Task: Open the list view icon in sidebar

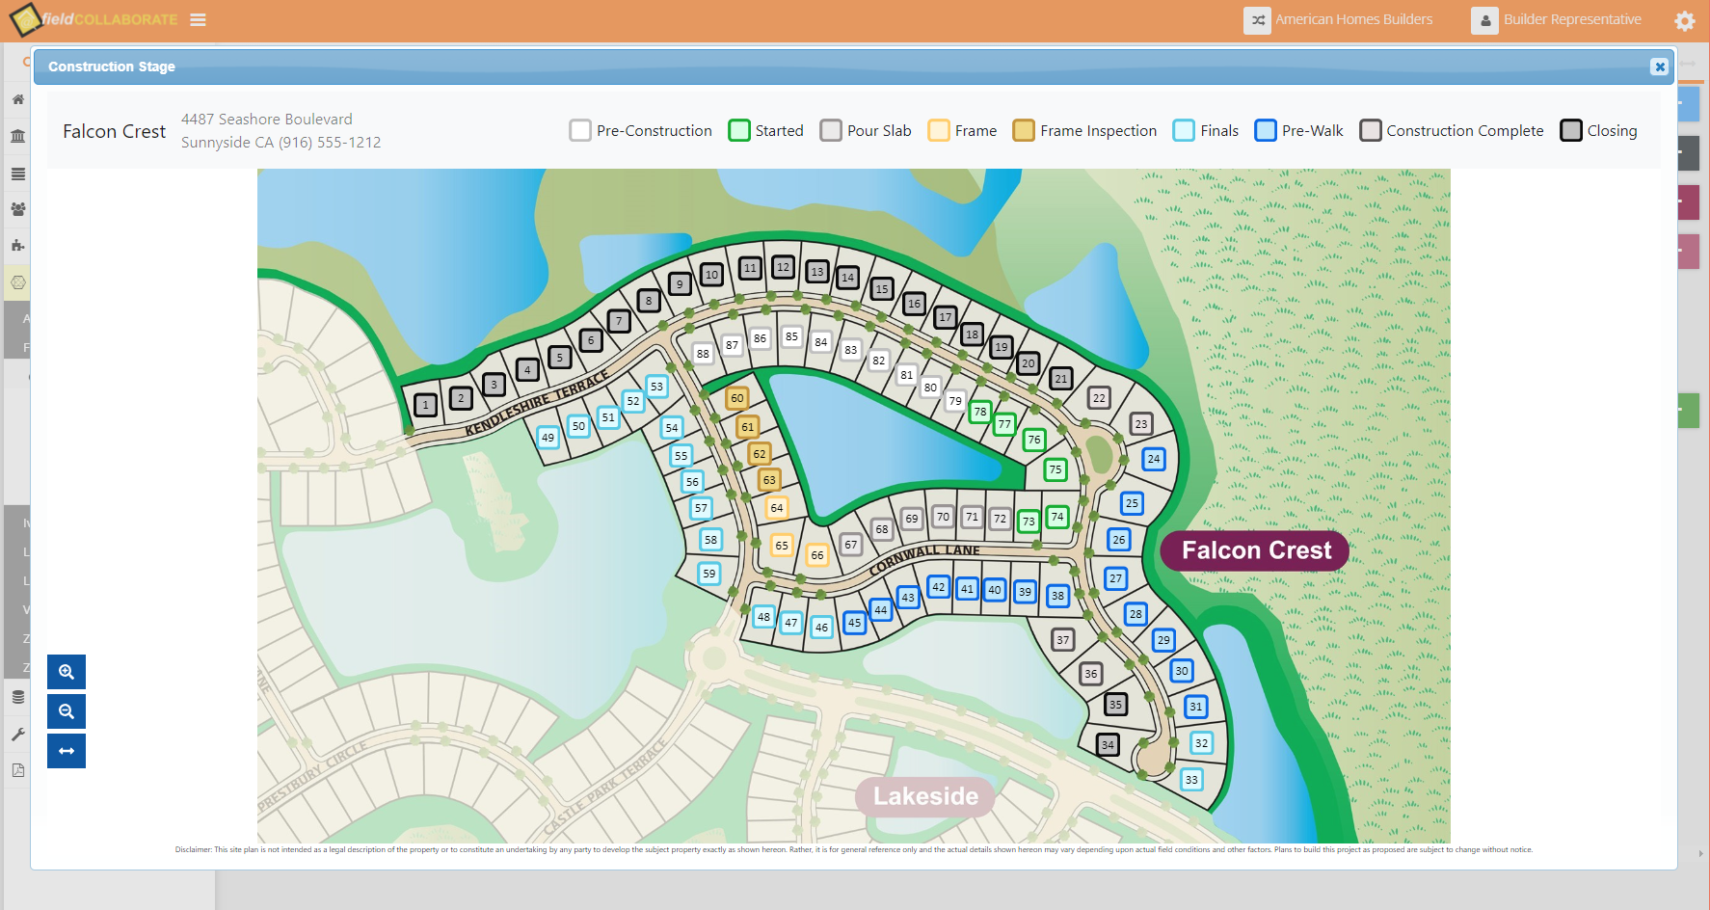Action: tap(17, 174)
